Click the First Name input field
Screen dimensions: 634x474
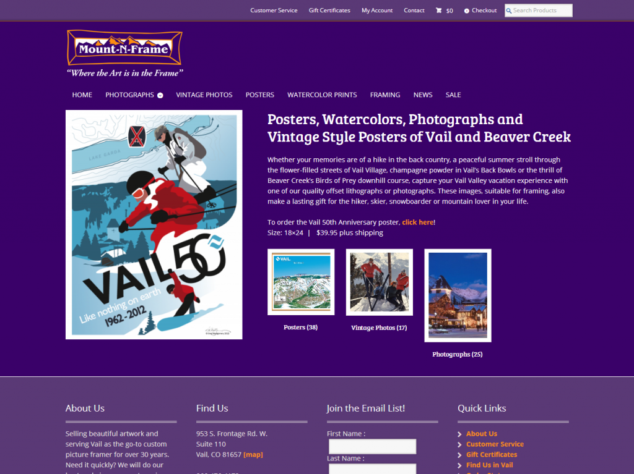372,447
